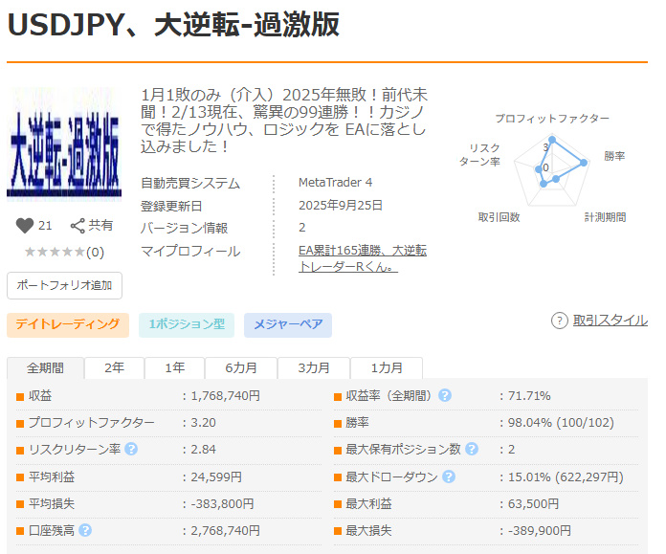Open the 取引スタイル link

tap(610, 321)
